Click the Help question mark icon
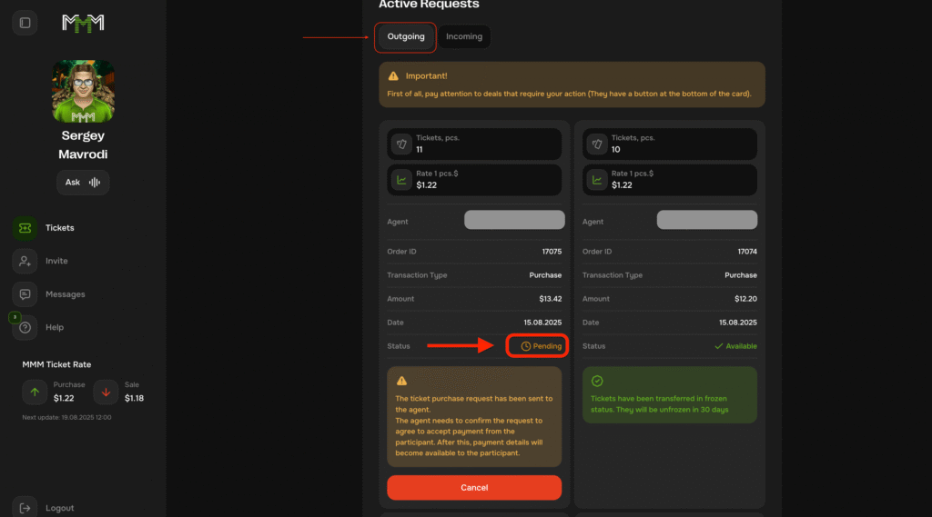The image size is (932, 517). coord(25,327)
